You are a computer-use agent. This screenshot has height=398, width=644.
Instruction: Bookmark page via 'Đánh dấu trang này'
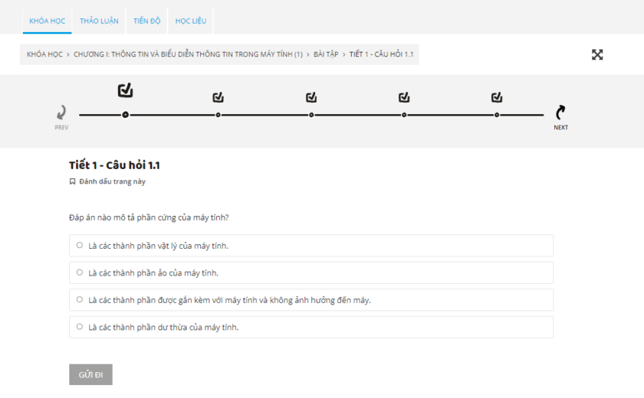point(111,182)
